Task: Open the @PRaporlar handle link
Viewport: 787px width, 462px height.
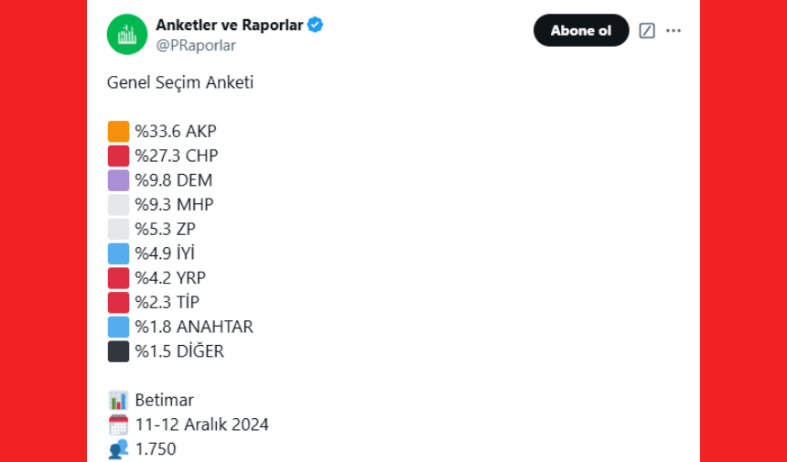Action: 196,46
